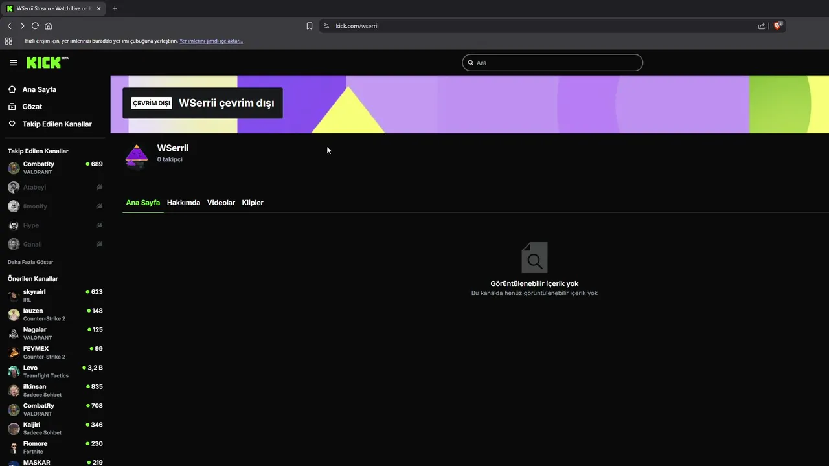Go to Ana Sayfa in sidebar
The width and height of the screenshot is (829, 466).
click(x=40, y=89)
